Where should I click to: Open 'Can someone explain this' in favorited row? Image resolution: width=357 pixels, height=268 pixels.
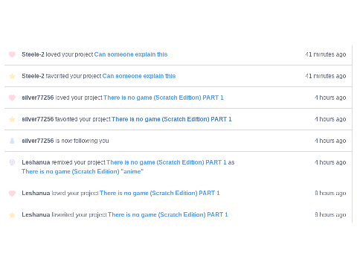pyautogui.click(x=139, y=76)
